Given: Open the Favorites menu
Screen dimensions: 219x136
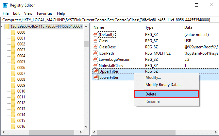Looking at the screenshot, I should coord(44,13).
